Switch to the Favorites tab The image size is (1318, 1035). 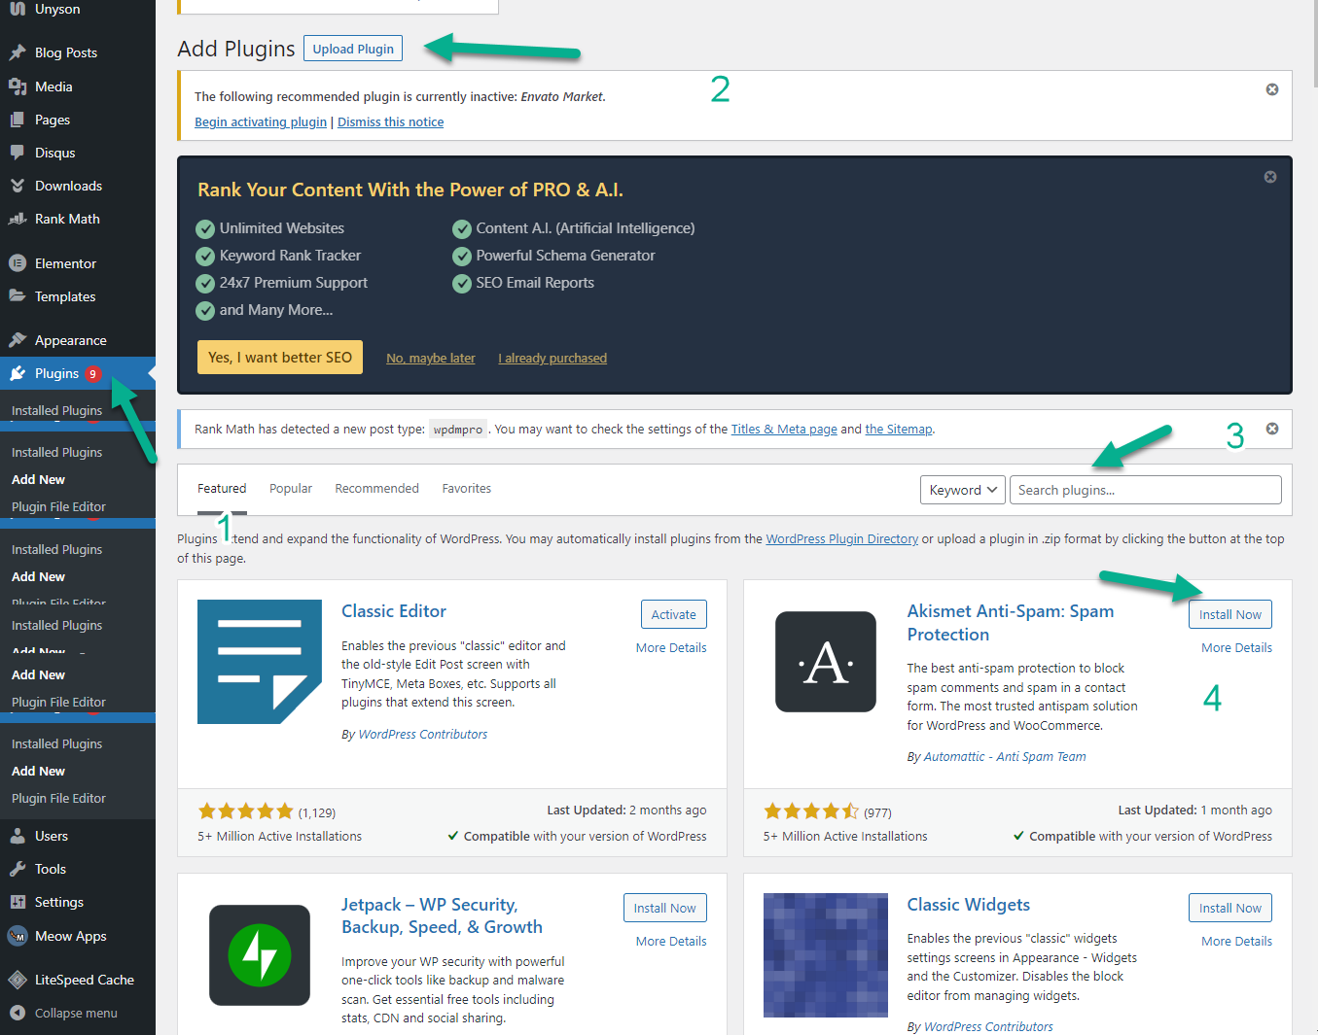click(x=467, y=489)
